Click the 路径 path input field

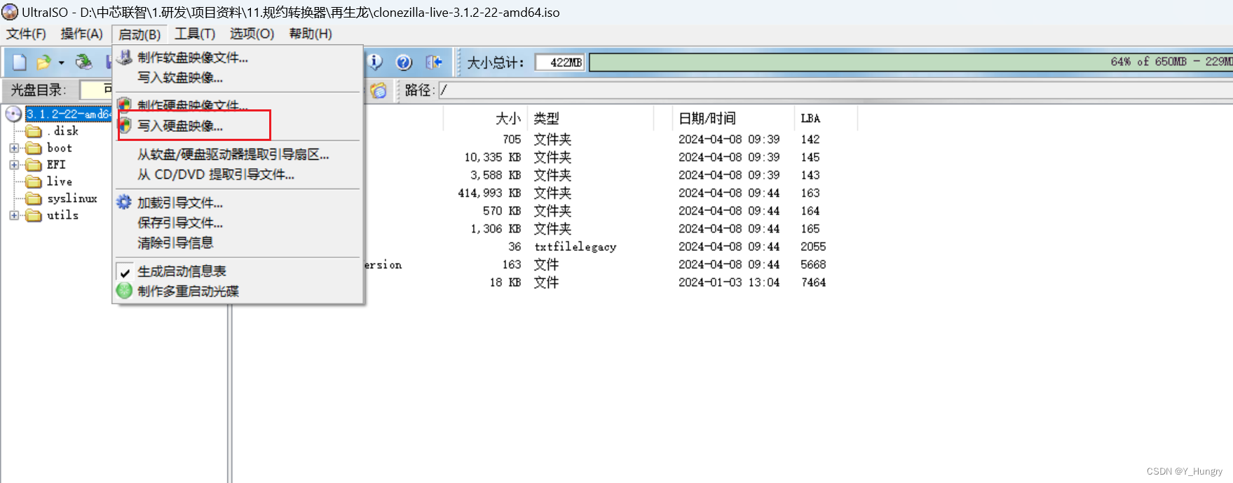click(x=836, y=90)
